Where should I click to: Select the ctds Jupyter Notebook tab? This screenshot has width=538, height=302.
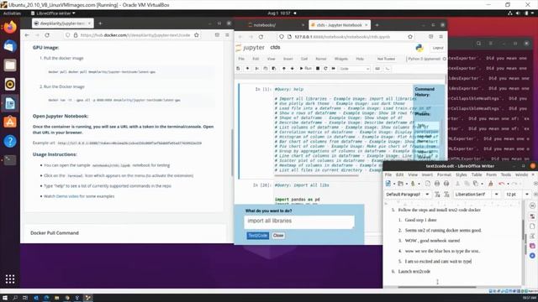click(x=339, y=25)
